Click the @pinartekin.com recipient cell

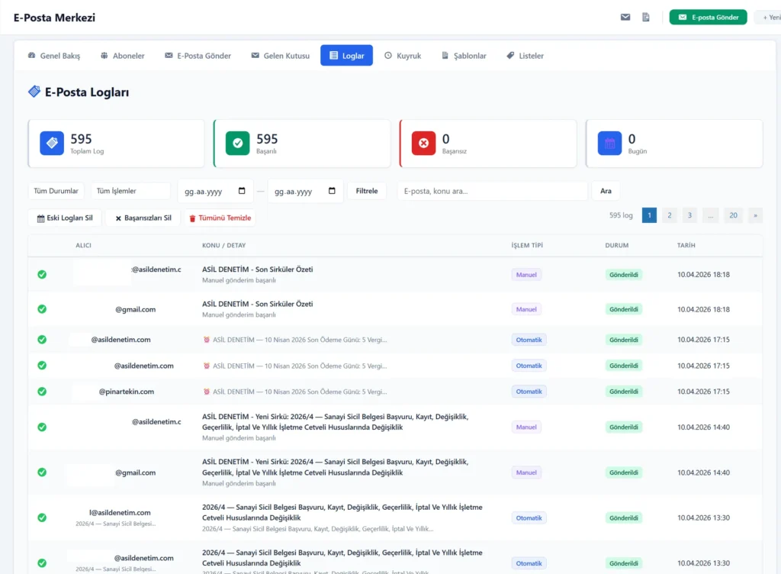coord(127,392)
